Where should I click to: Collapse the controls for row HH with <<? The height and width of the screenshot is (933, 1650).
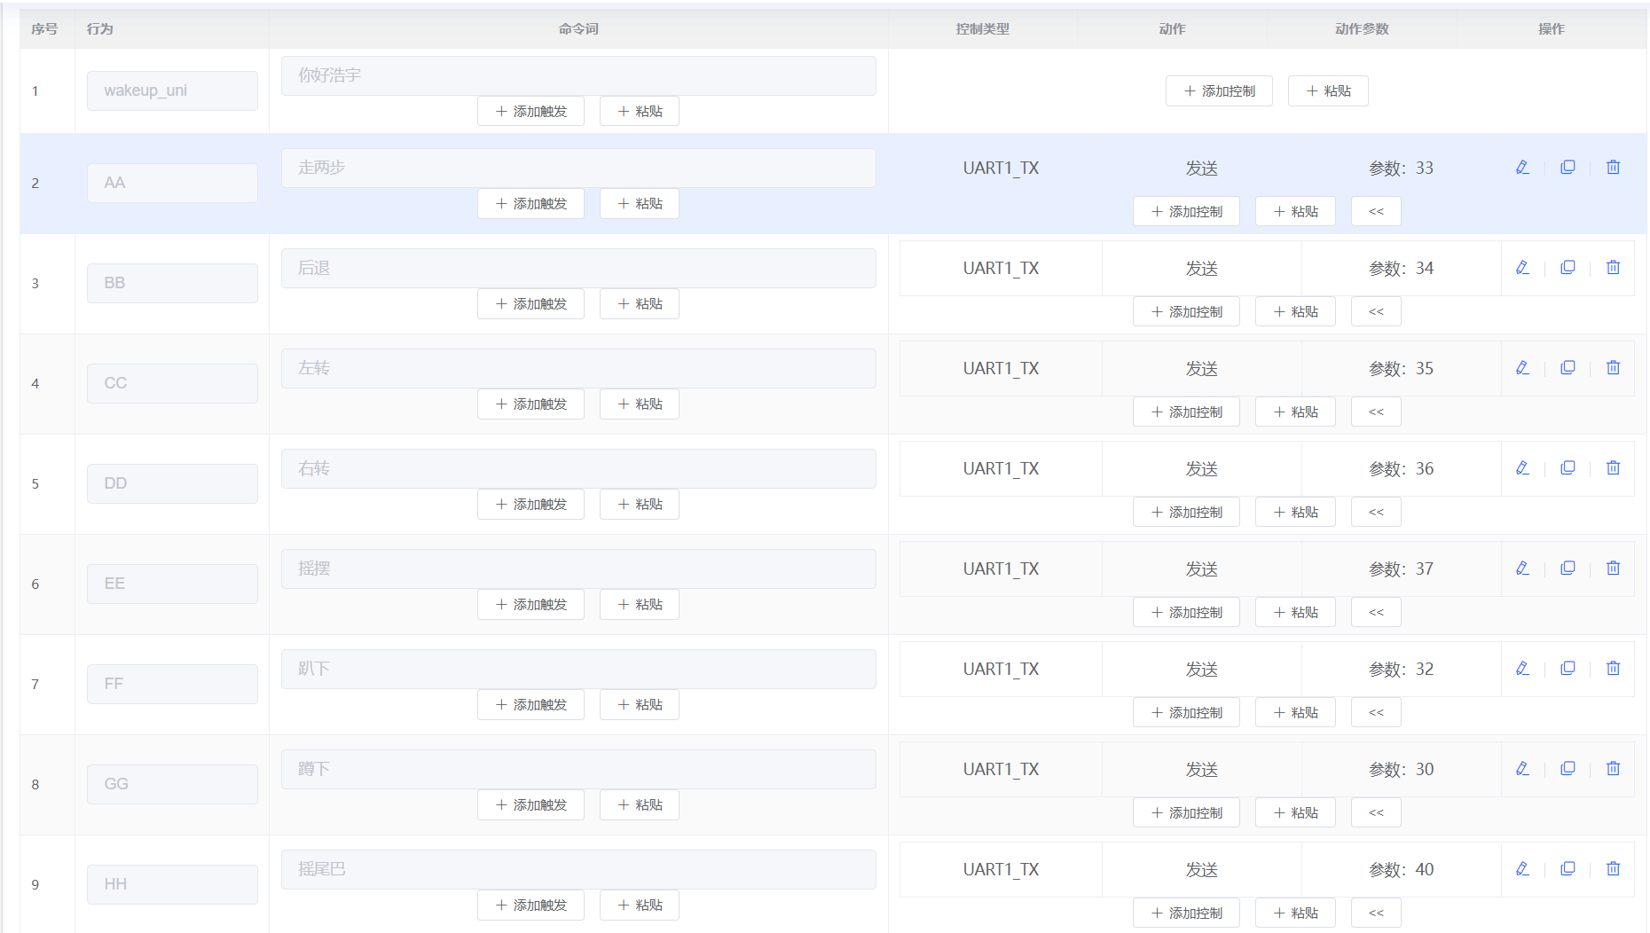1375,913
